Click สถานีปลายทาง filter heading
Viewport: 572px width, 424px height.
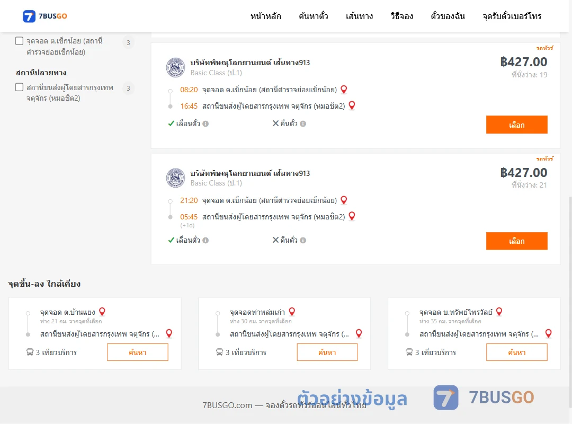(41, 73)
